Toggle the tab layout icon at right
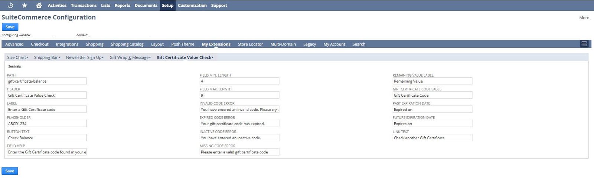This screenshot has height=183, width=594. tap(584, 44)
